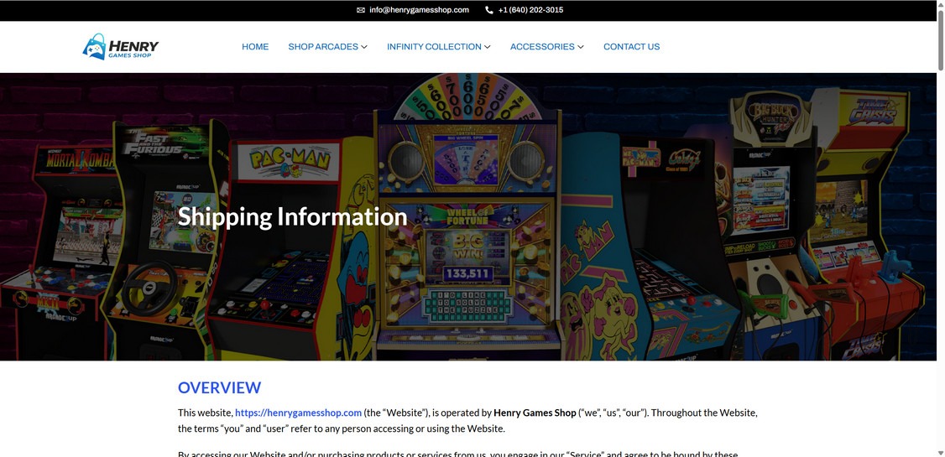Click the Pac-Man arcade marquee

point(289,162)
